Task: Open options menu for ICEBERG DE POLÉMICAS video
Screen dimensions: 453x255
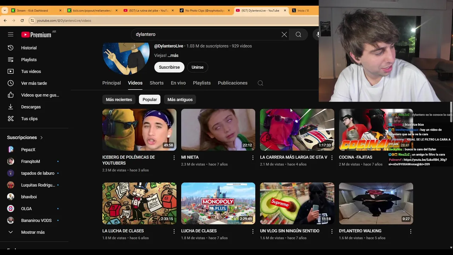Action: click(x=174, y=158)
